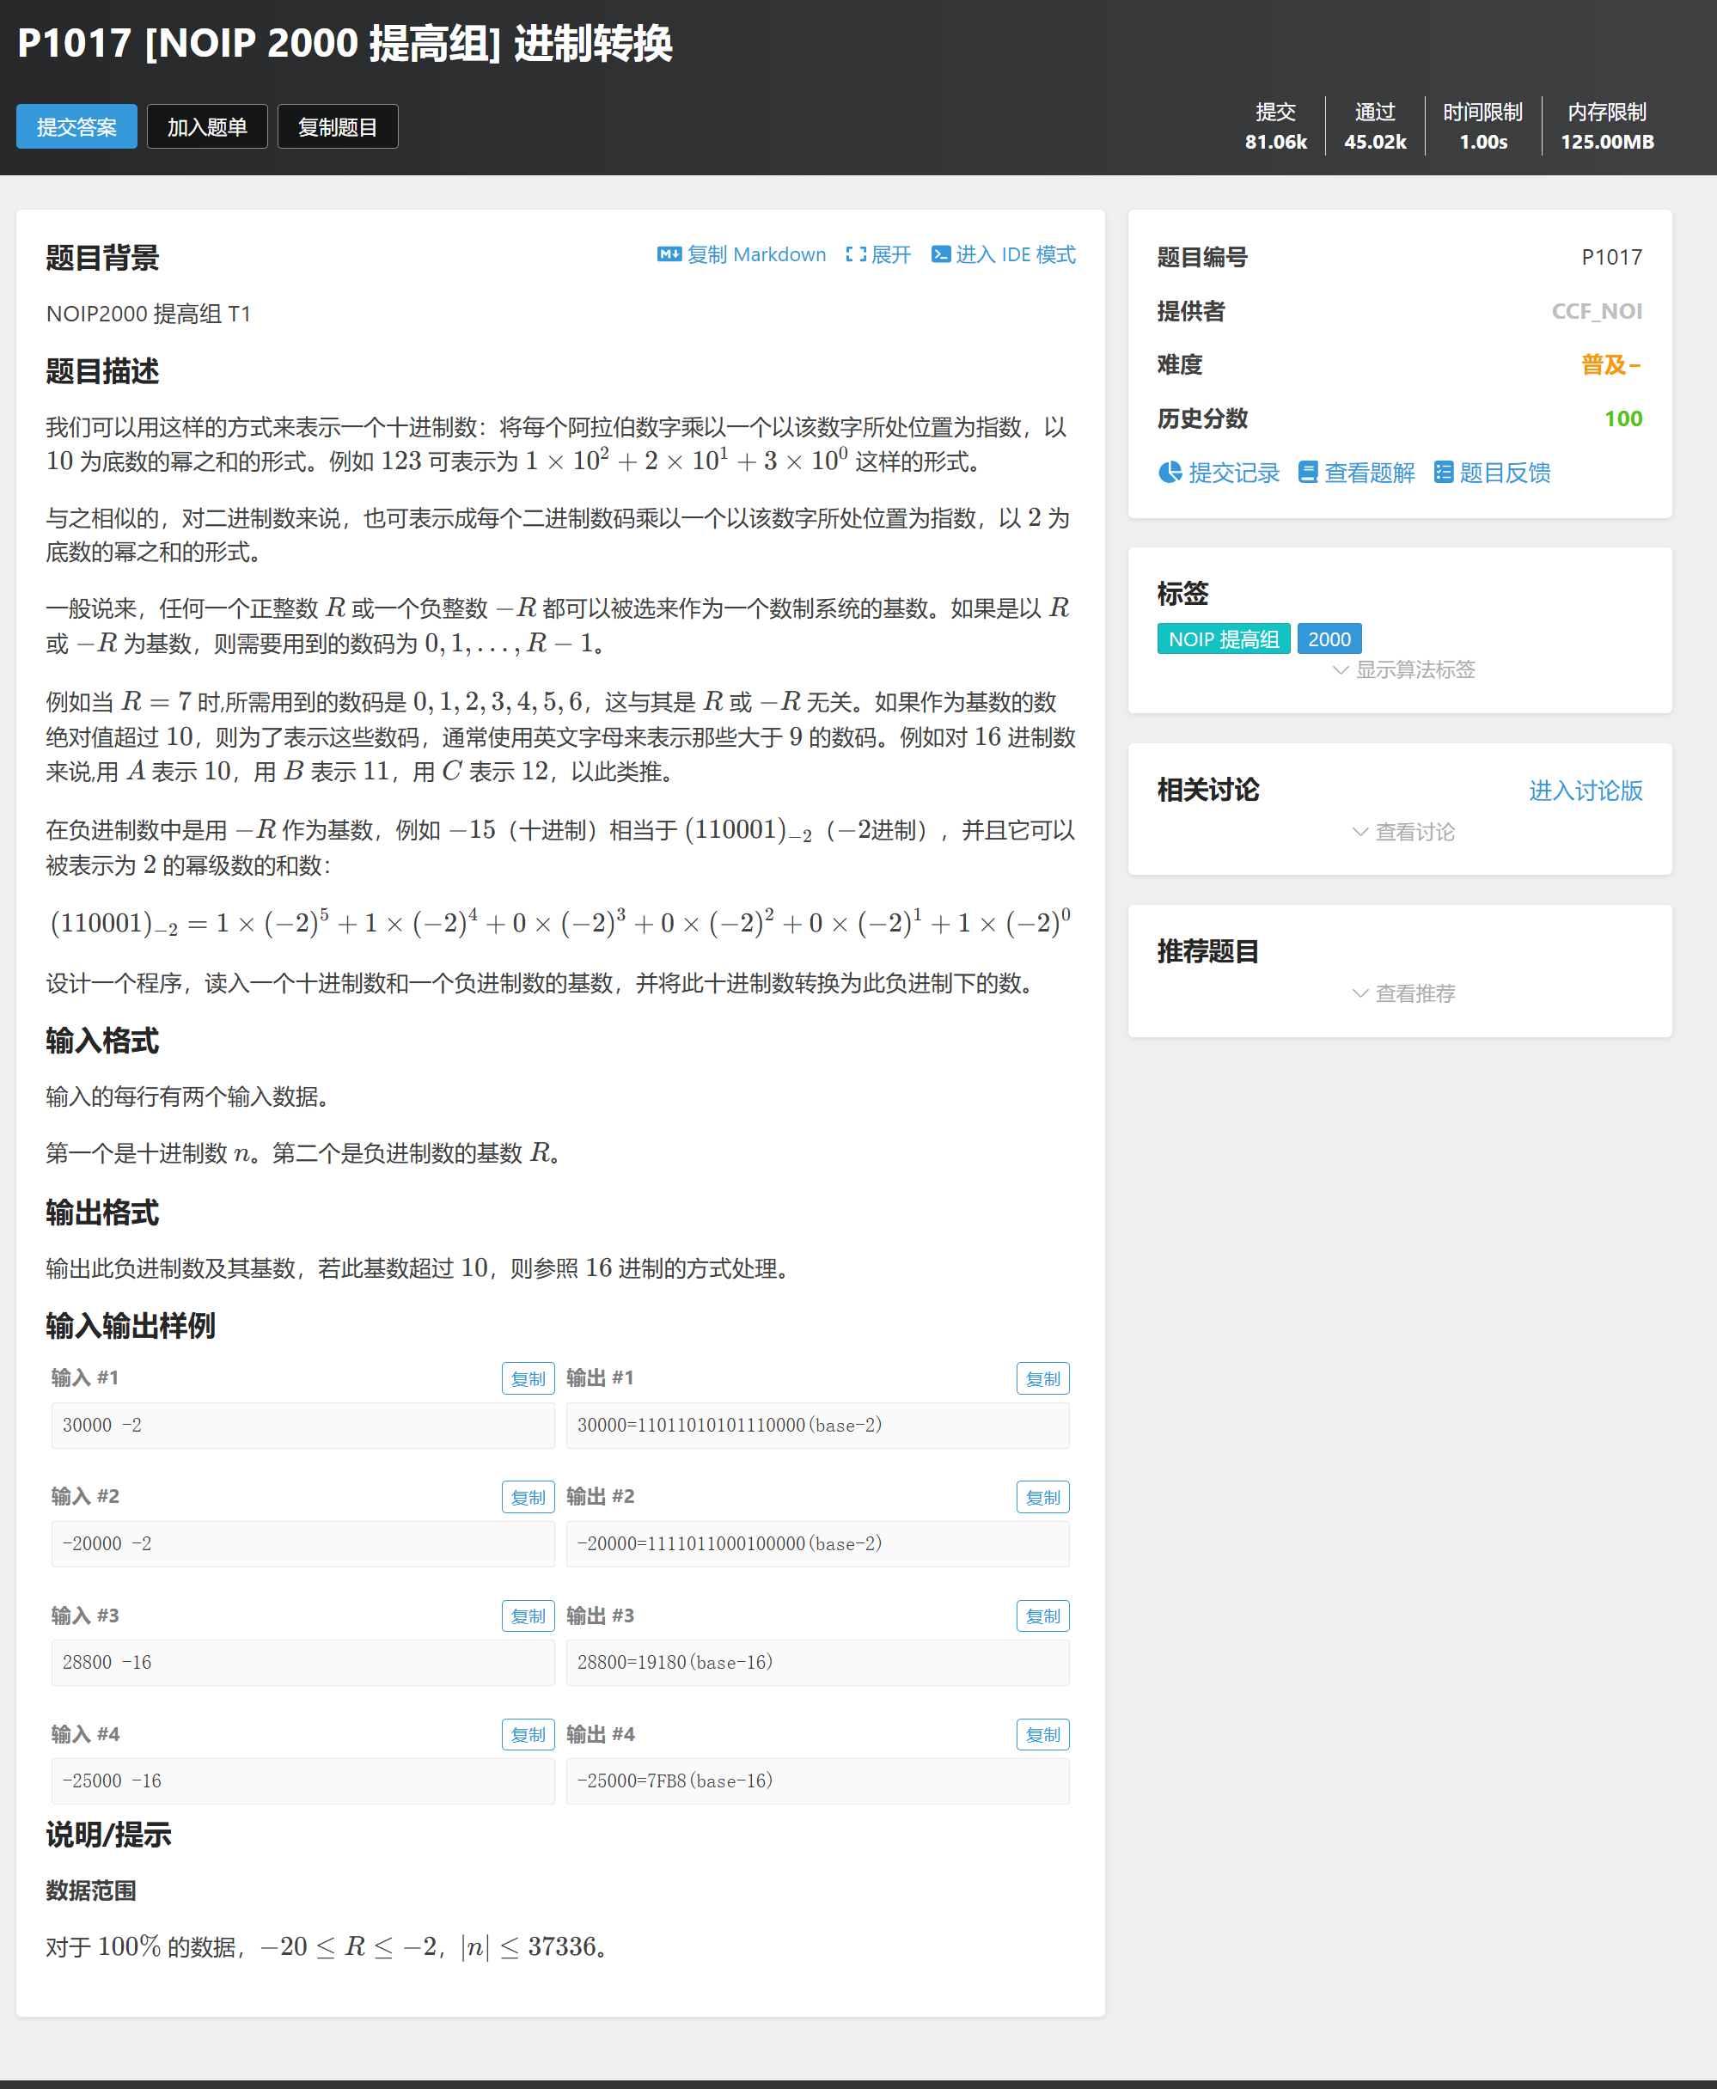Click the Markdown icon beside 复制 Markdown

[x=669, y=254]
